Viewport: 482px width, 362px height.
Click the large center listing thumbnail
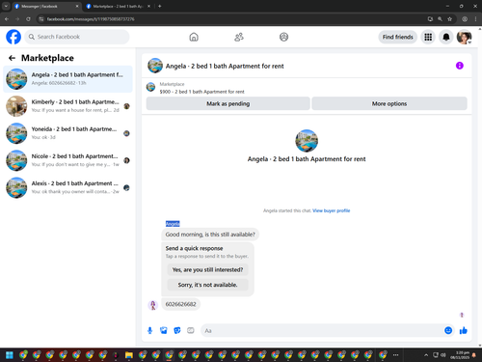(307, 141)
